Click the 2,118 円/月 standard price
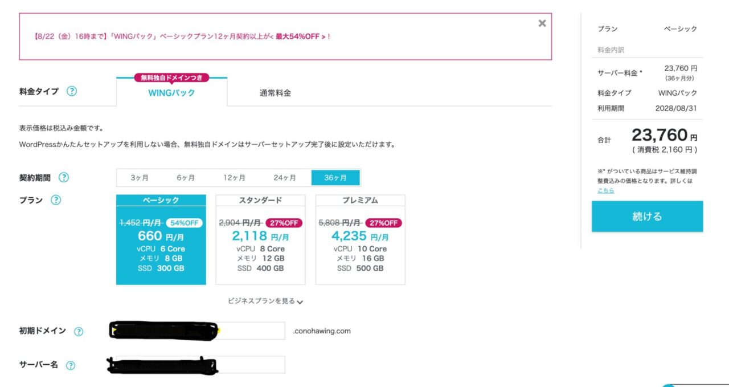The width and height of the screenshot is (729, 387). (260, 236)
